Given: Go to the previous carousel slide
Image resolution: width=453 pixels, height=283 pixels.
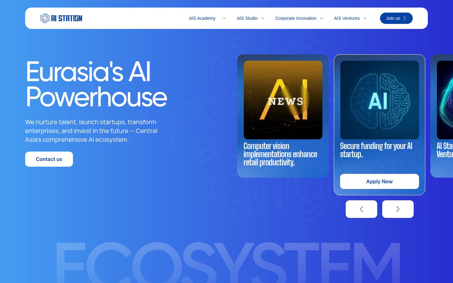Looking at the screenshot, I should (x=361, y=209).
